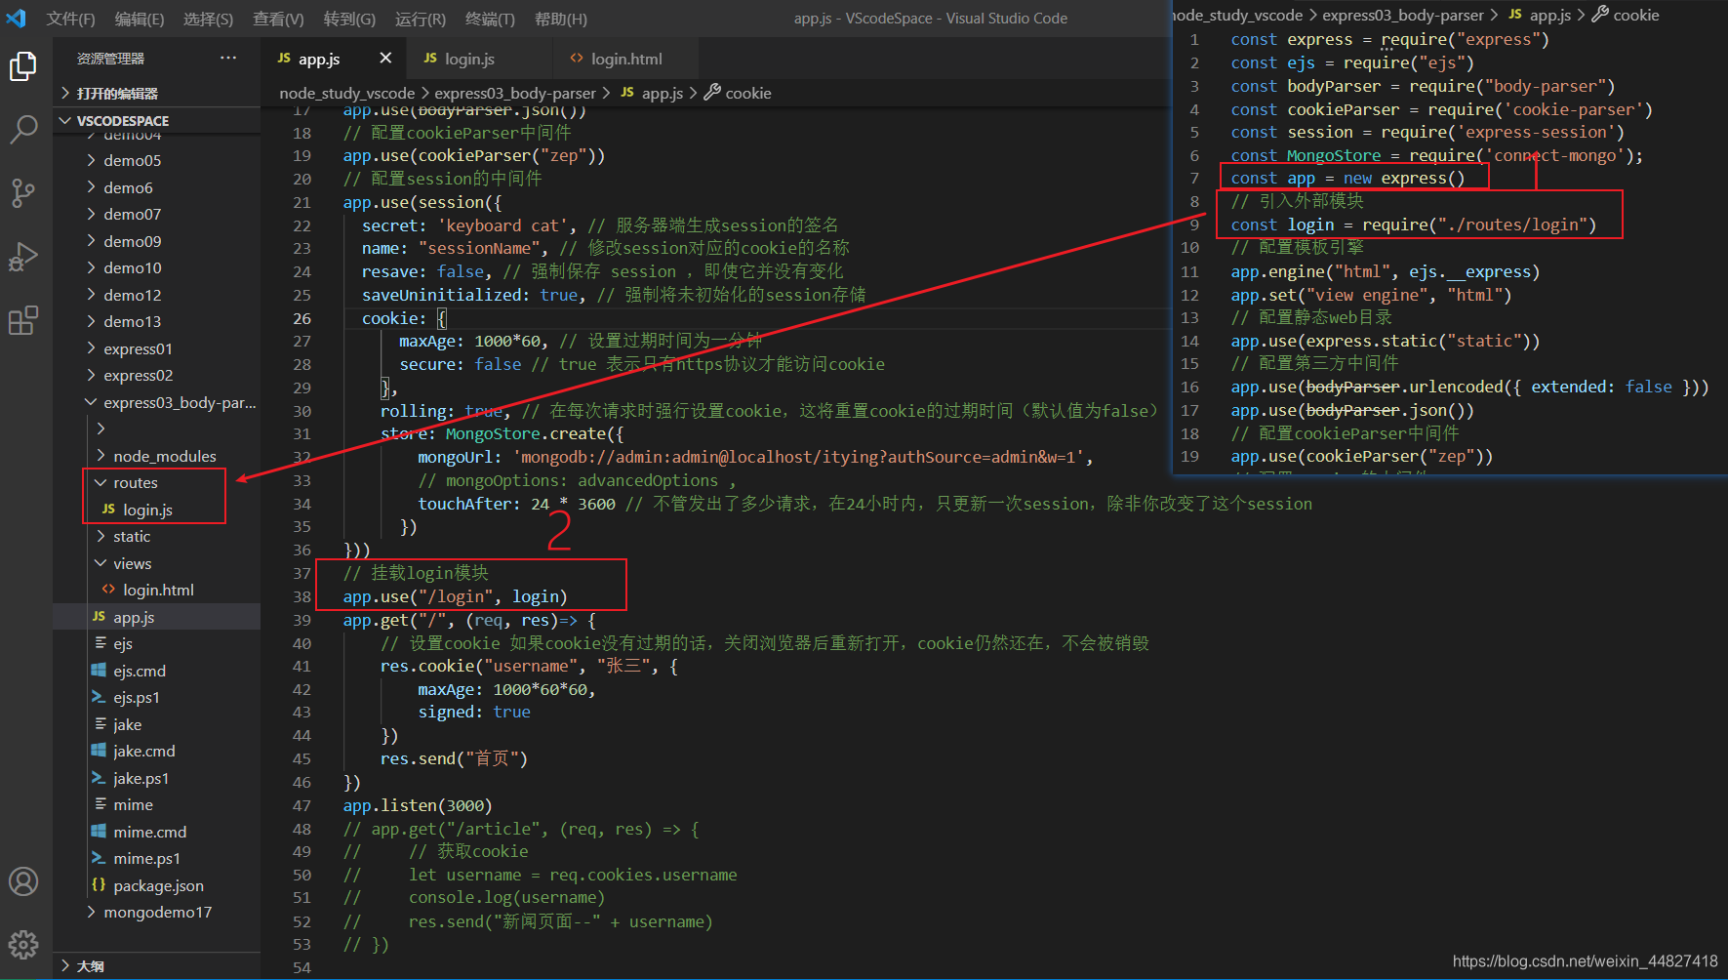Expand the express02 folder
The height and width of the screenshot is (980, 1728).
(x=156, y=375)
